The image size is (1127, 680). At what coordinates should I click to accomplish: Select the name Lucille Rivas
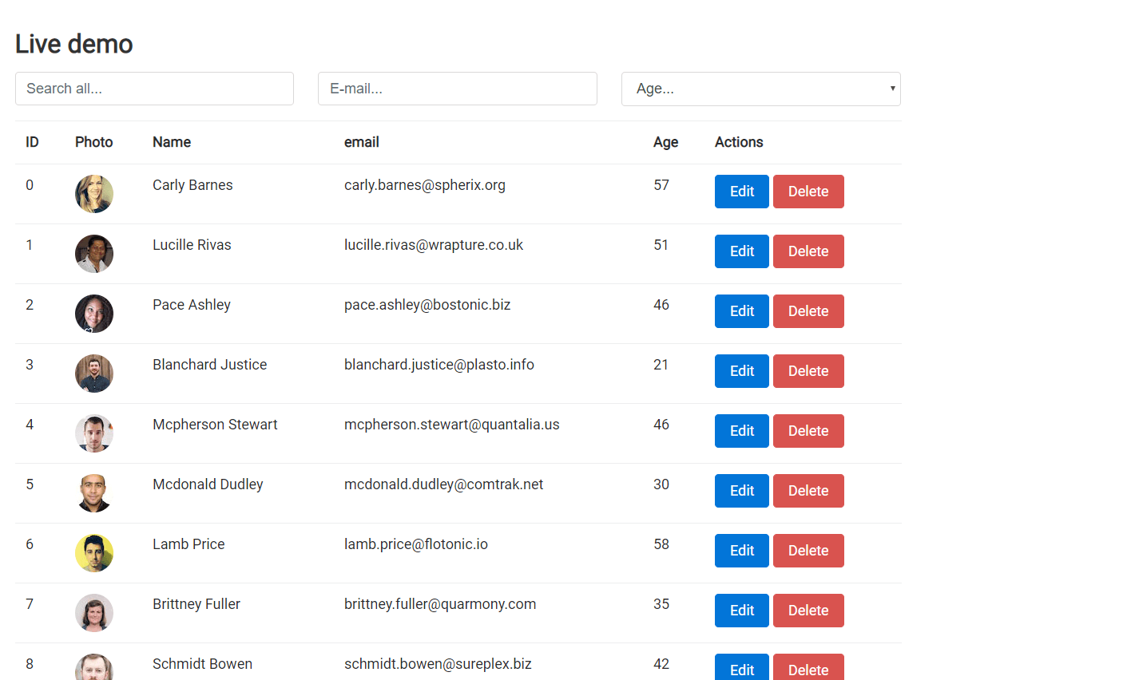click(x=192, y=245)
